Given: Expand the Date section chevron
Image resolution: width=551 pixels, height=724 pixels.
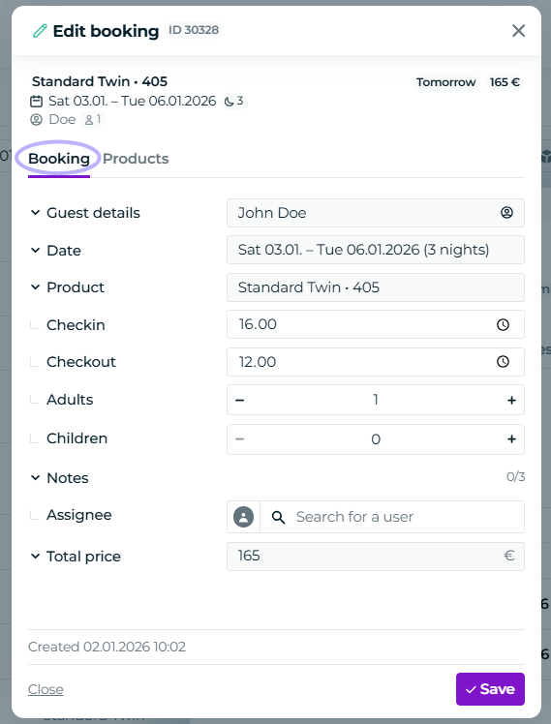Looking at the screenshot, I should (35, 251).
